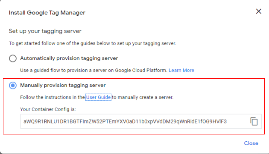Select Manually provision tagging server option
The height and width of the screenshot is (154, 269).
[x=13, y=85]
